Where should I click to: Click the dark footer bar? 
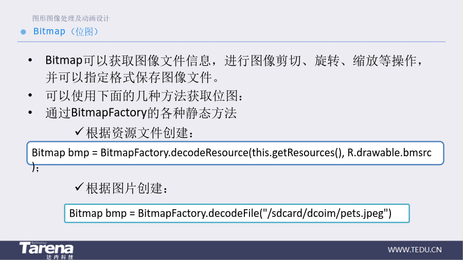[232, 250]
